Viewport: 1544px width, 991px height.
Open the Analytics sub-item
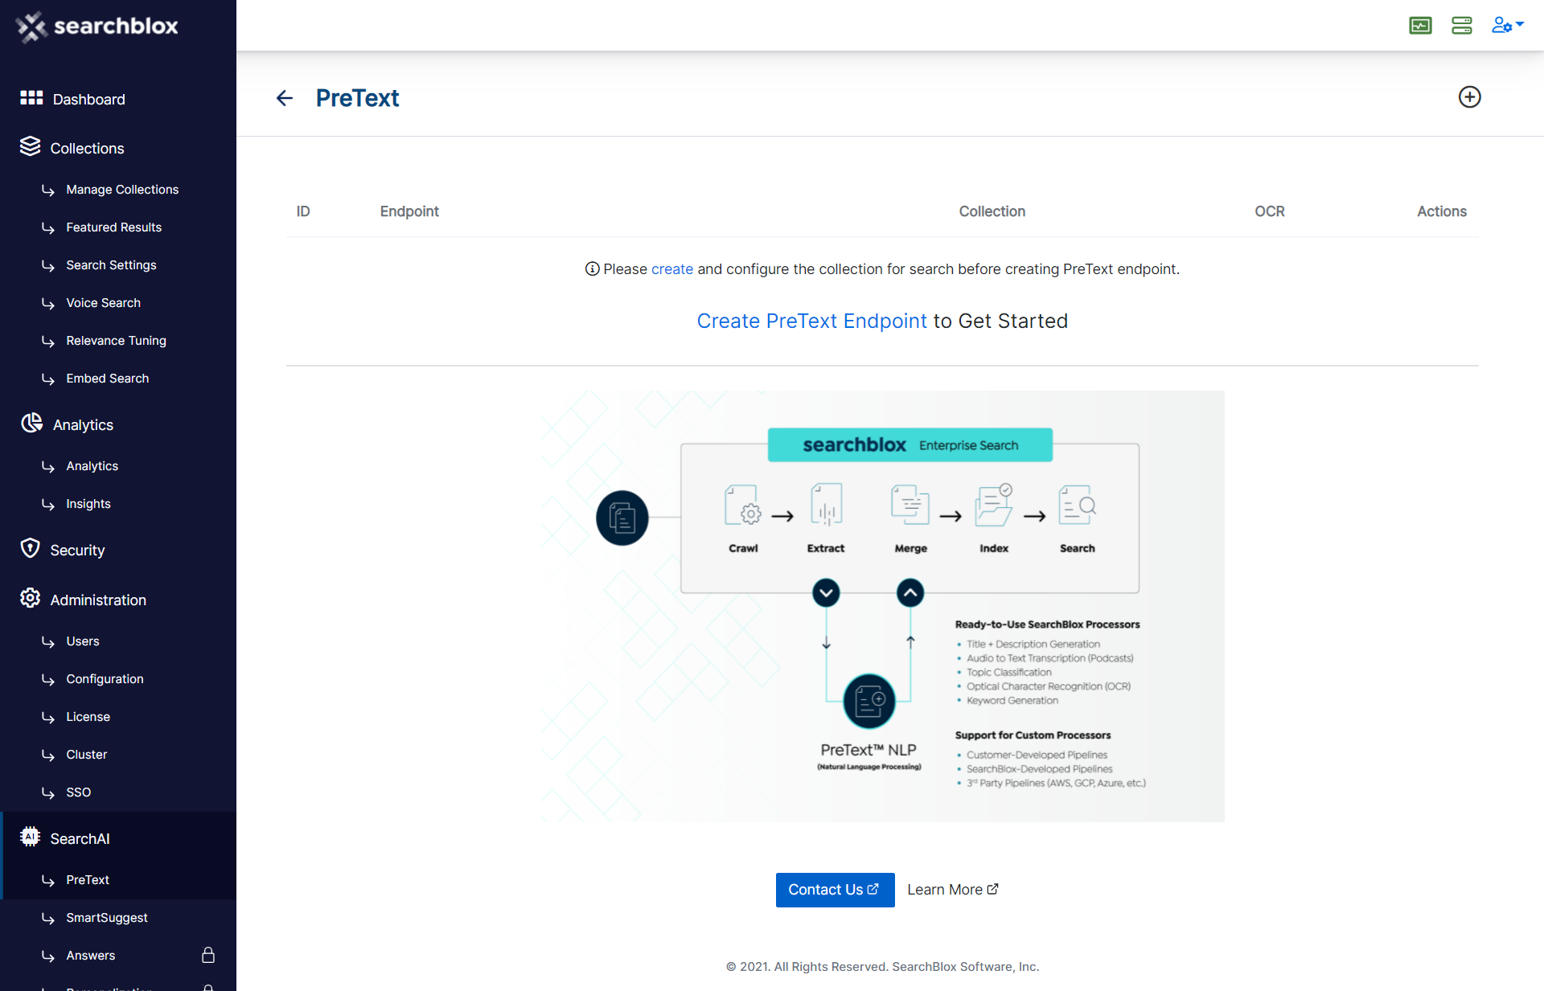pyautogui.click(x=92, y=466)
